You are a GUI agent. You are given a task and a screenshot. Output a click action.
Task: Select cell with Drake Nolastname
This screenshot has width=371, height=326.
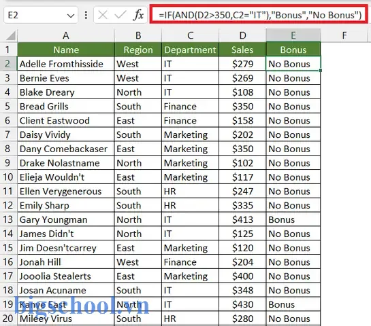(66, 163)
